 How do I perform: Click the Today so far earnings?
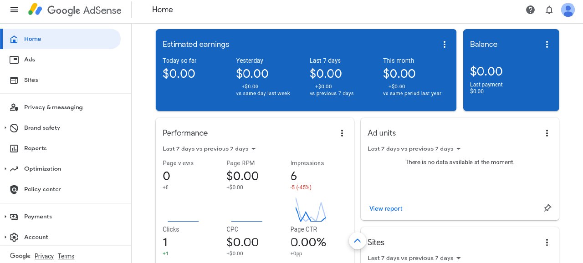[x=179, y=73]
